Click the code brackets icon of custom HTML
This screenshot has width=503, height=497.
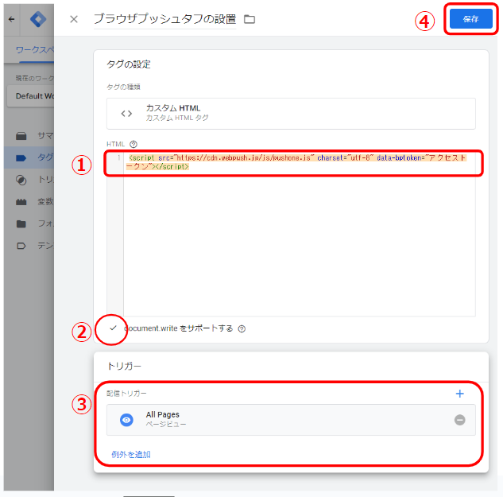point(126,114)
